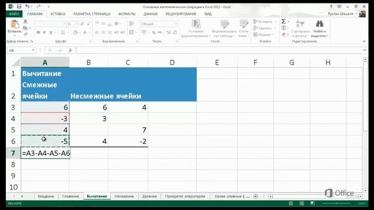Click the Clear eraser icon in editing group
This screenshot has width=374, height=210.
[283, 34]
